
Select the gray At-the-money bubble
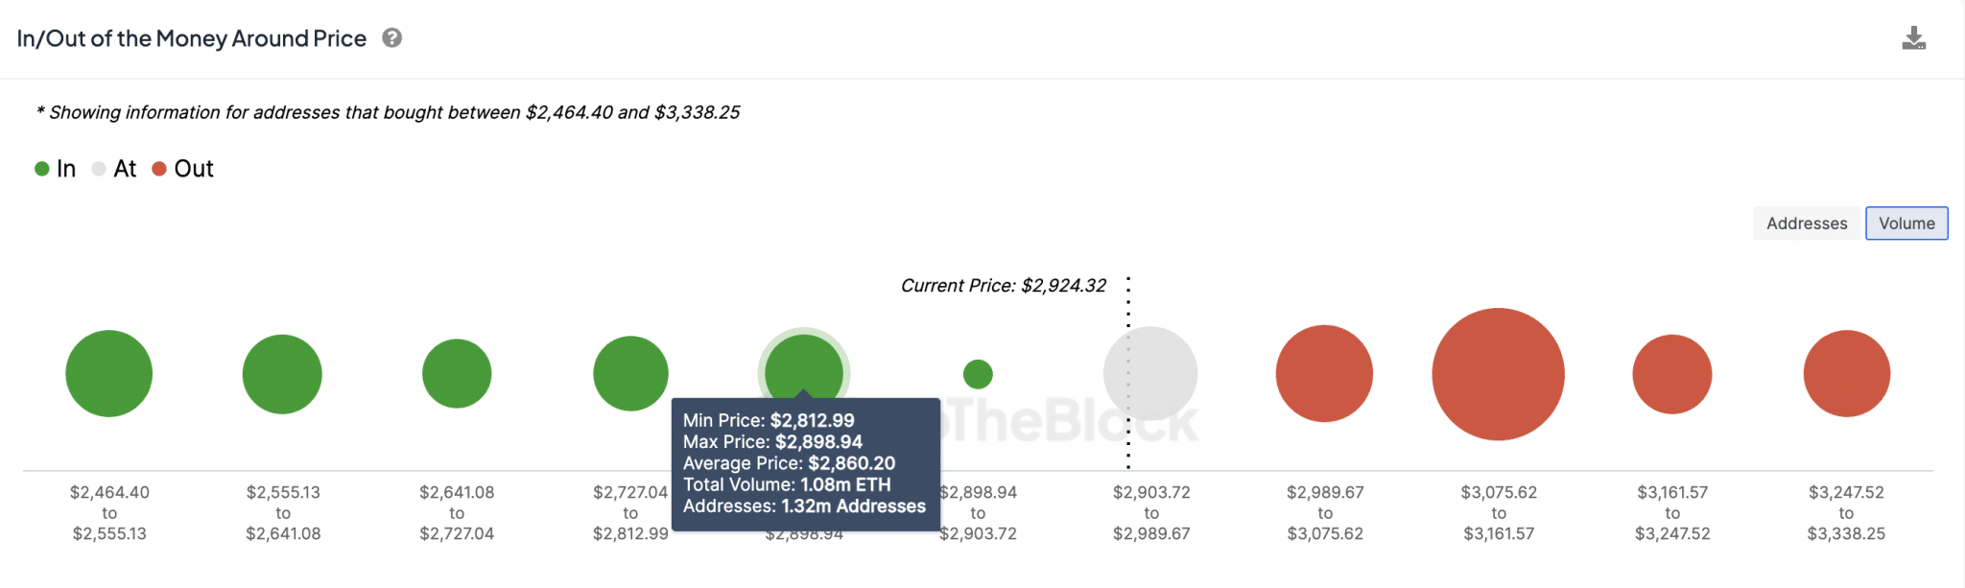point(1150,373)
